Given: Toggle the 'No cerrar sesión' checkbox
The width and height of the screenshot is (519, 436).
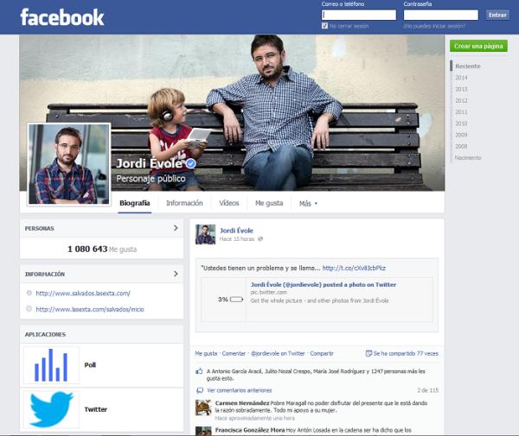Looking at the screenshot, I should [324, 26].
